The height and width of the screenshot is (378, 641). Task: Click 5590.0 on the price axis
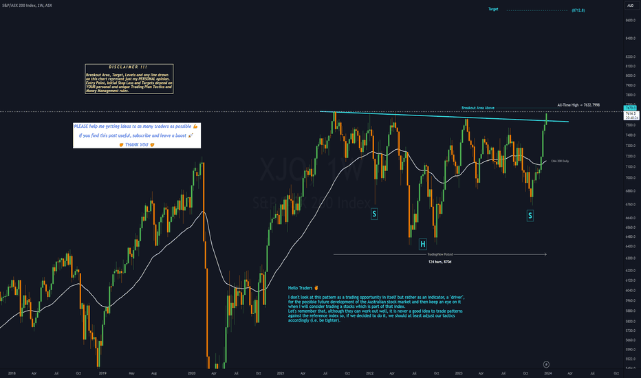click(631, 349)
